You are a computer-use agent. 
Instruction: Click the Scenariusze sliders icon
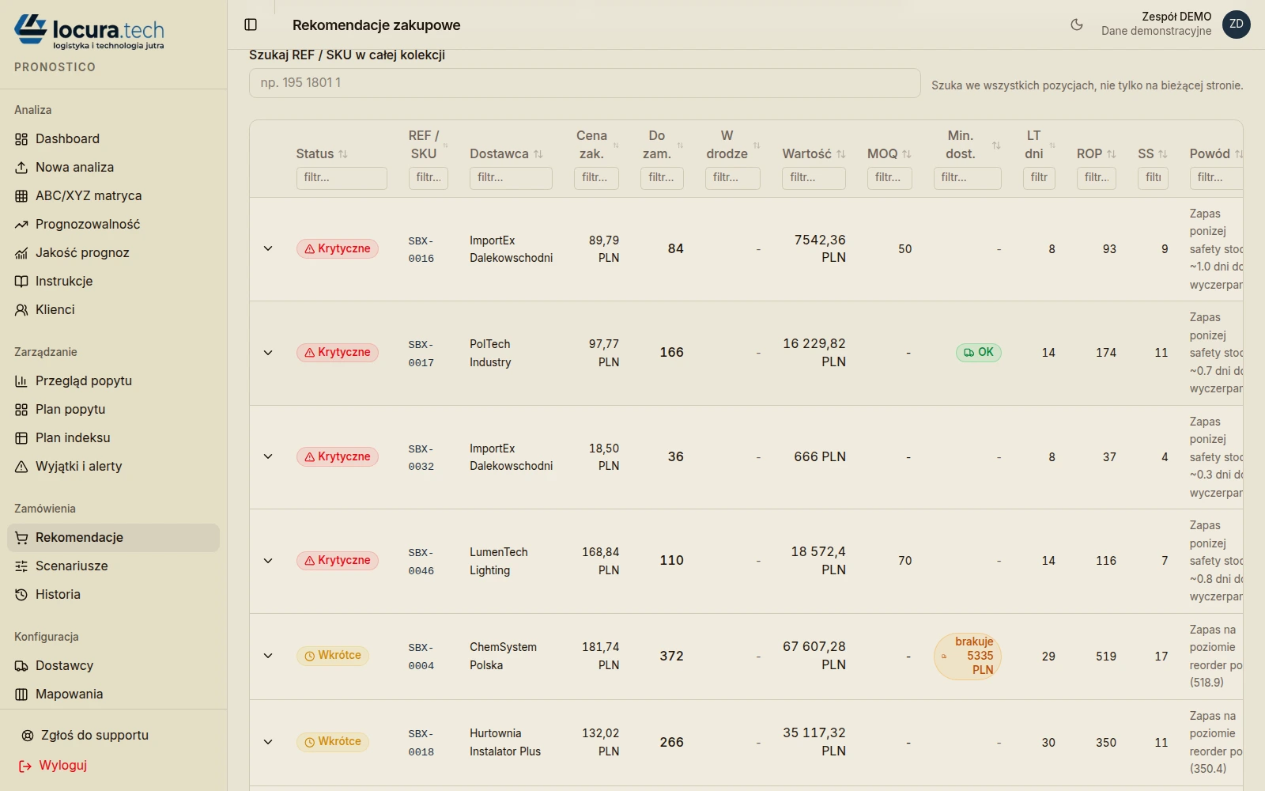pos(21,566)
